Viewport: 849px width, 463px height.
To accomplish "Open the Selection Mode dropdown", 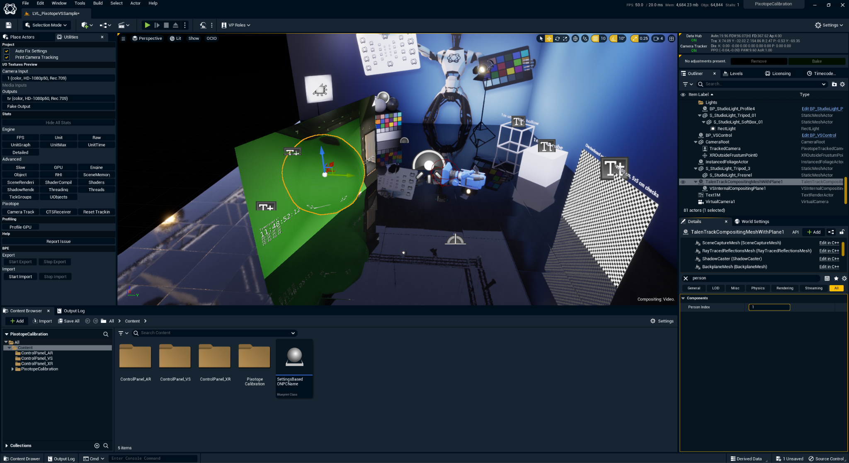I will click(46, 25).
